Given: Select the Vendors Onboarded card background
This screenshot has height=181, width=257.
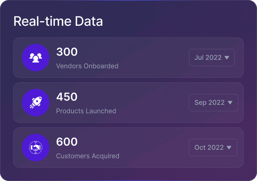Looking at the screenshot, I should tap(154, 58).
